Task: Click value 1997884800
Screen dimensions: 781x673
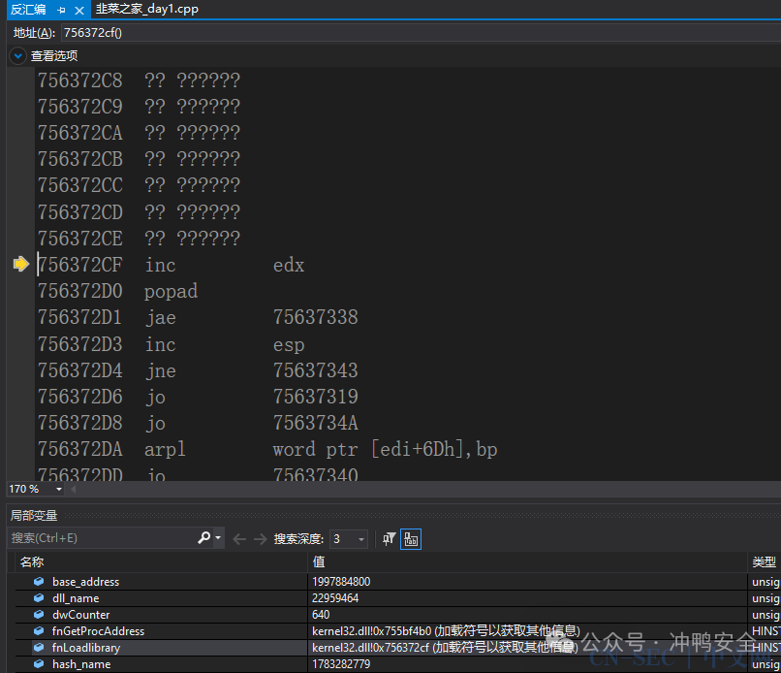Action: 341,582
